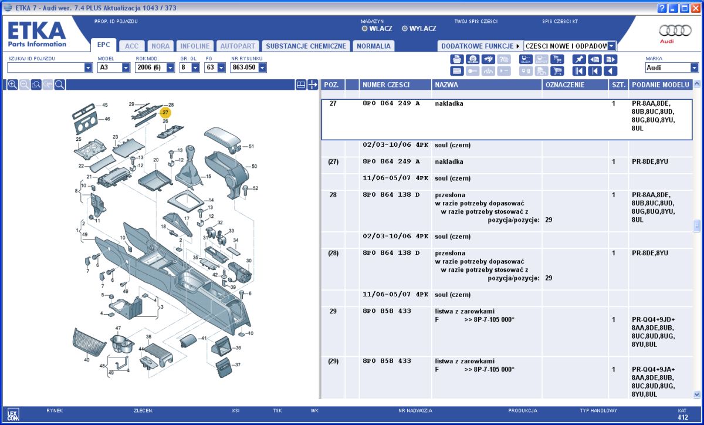Image resolution: width=704 pixels, height=425 pixels.
Task: Click the NAZWA column header
Action: (486, 85)
